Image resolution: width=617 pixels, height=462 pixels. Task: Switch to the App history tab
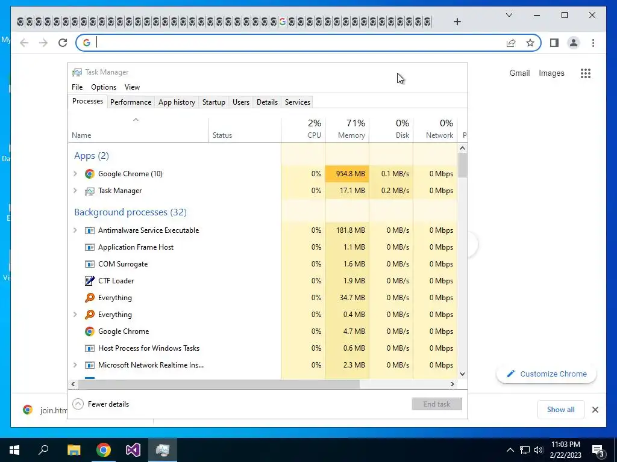coord(177,102)
